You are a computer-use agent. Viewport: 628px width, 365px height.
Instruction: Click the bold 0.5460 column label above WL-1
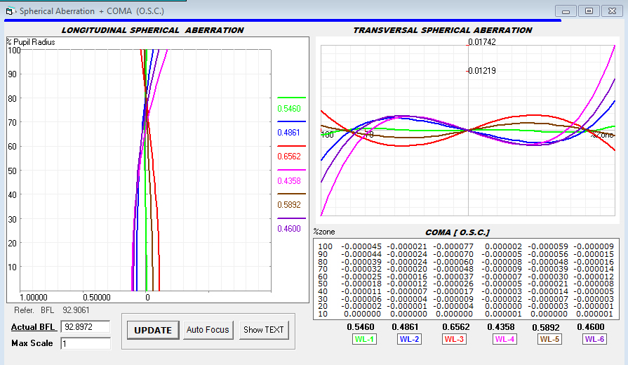click(x=361, y=327)
